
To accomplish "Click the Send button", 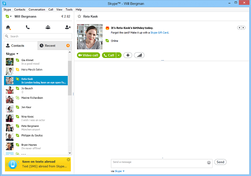I will (220, 162).
